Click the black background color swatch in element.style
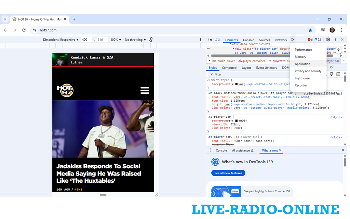Screen dimensions: 350x219 click(236, 84)
